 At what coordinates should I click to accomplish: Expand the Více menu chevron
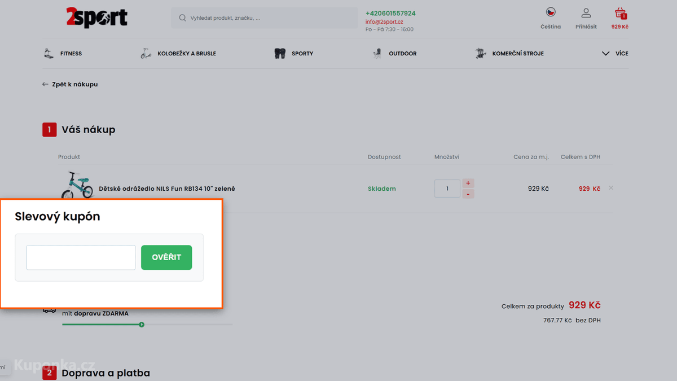click(x=606, y=54)
